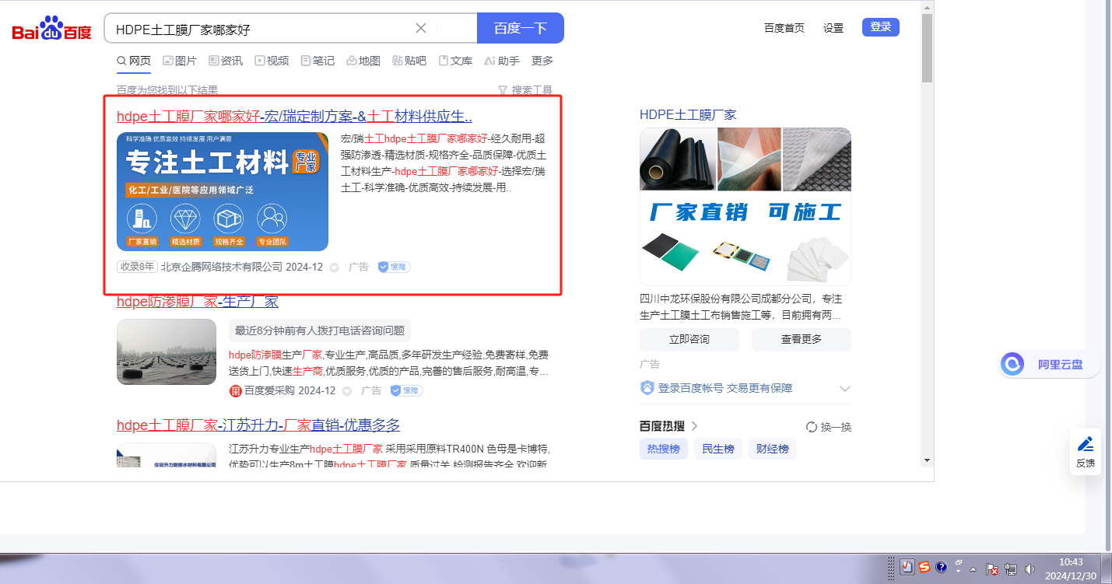Click the volume speaker tray icon
Screen dimensions: 1112x584
[1030, 569]
